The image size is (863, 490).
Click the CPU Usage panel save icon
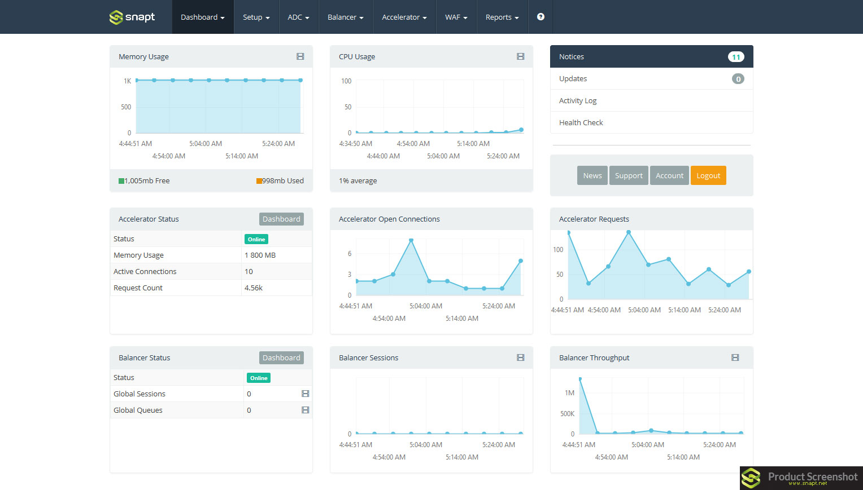click(x=521, y=56)
